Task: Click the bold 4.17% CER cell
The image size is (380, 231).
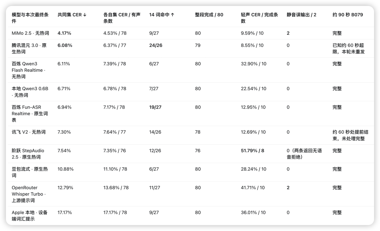Action: (x=64, y=33)
